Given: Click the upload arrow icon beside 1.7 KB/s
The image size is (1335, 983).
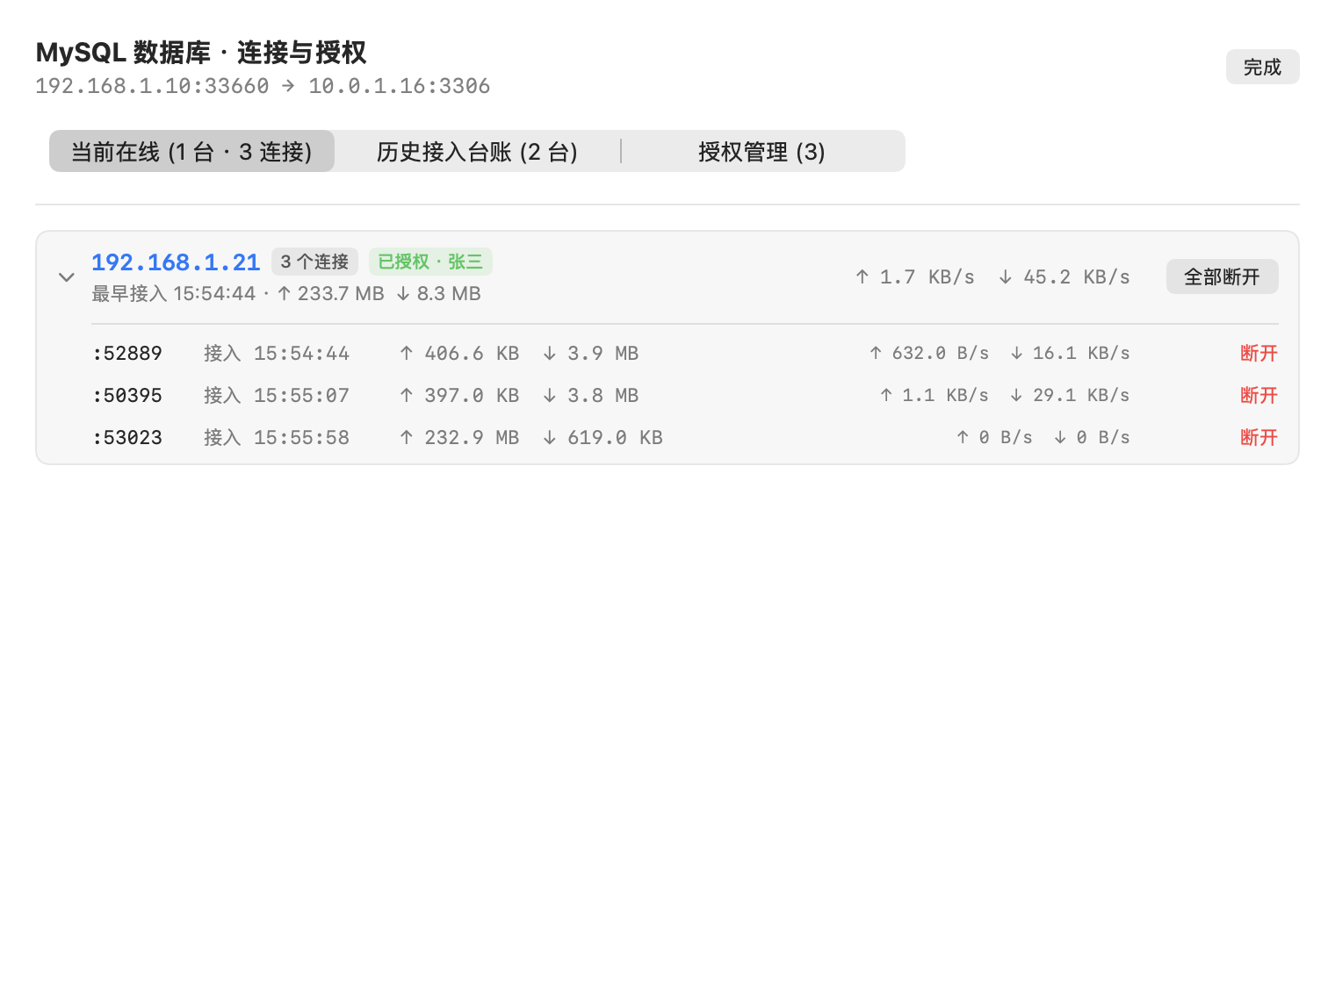Looking at the screenshot, I should [x=862, y=277].
